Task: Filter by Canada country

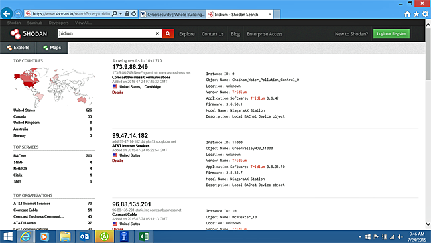Action: (19, 116)
